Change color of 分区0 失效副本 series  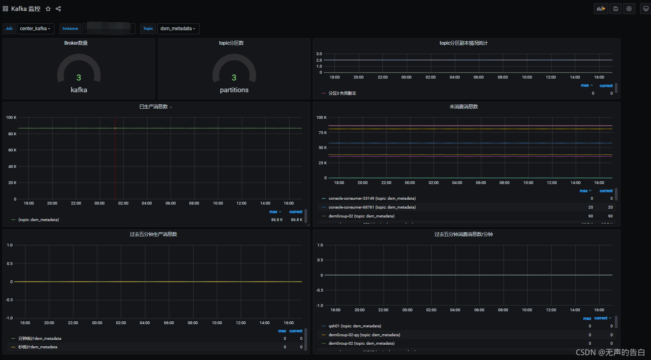pyautogui.click(x=324, y=93)
